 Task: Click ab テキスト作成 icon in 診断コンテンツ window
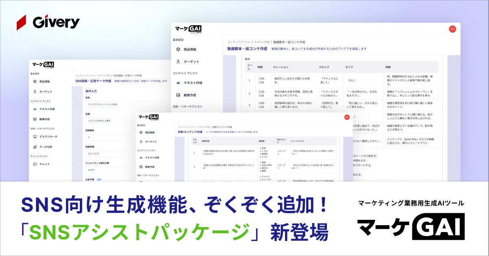point(141,158)
